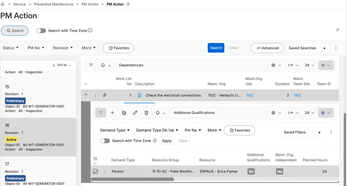347x186 pixels.
Task: Open work list notifications bell icon
Action: tap(103, 65)
